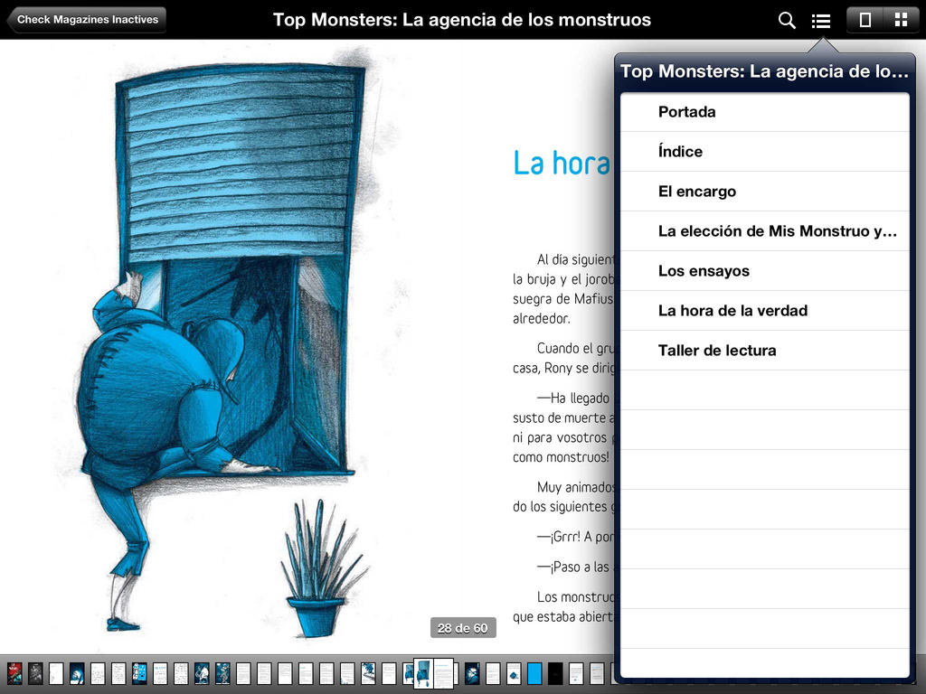Toggle the table of contents list icon
Image resolution: width=926 pixels, height=694 pixels.
click(x=821, y=20)
